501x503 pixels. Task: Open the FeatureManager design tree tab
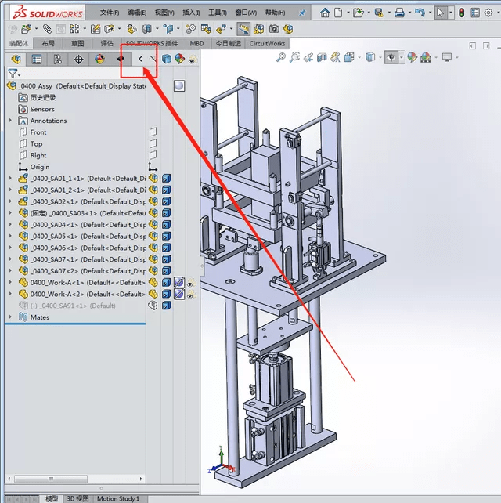(16, 59)
